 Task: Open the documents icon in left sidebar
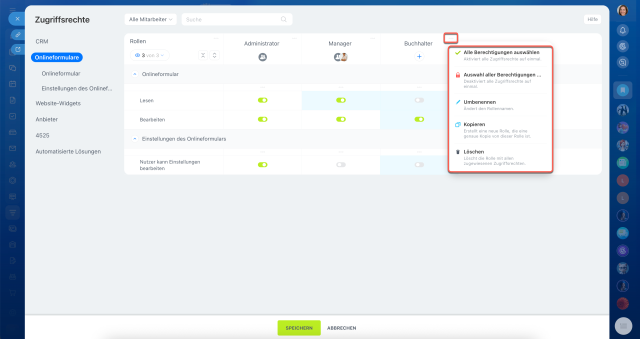click(12, 100)
